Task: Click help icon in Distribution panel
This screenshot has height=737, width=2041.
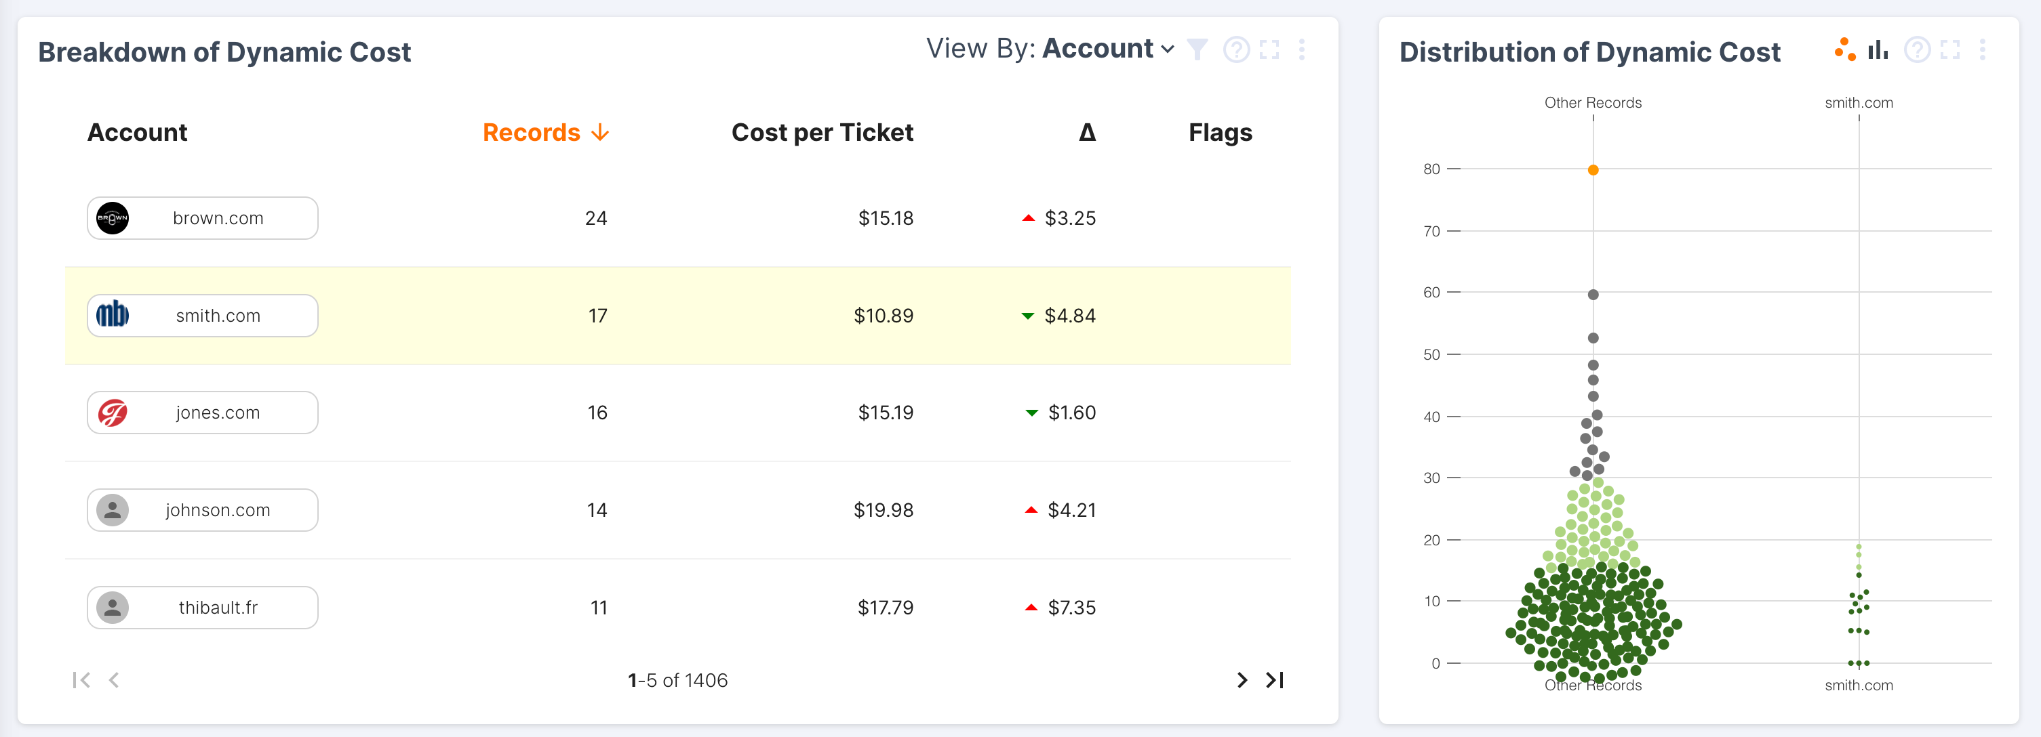Action: pyautogui.click(x=1917, y=50)
